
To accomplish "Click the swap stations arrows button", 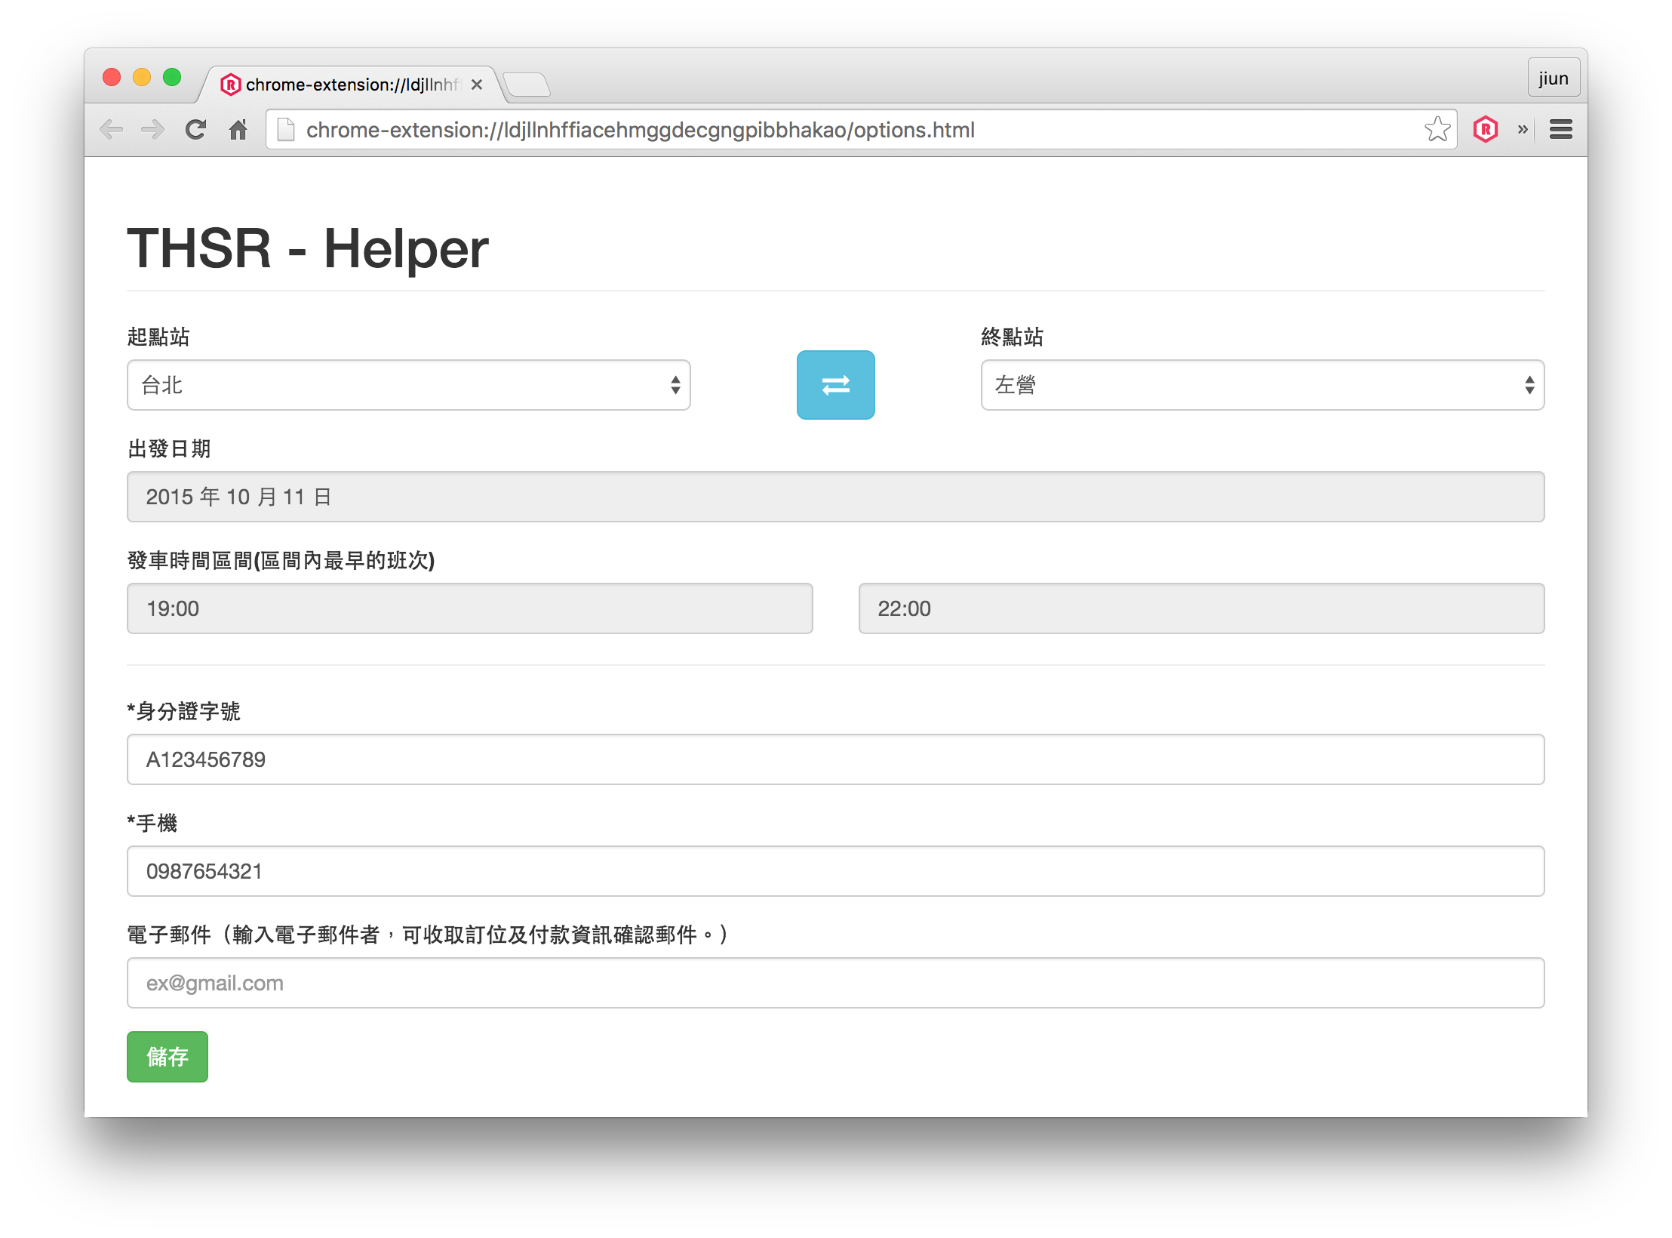I will click(835, 385).
